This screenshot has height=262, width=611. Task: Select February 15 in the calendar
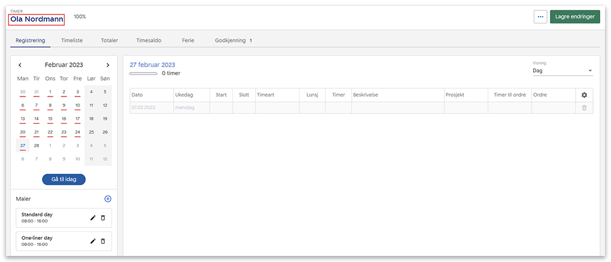[50, 119]
